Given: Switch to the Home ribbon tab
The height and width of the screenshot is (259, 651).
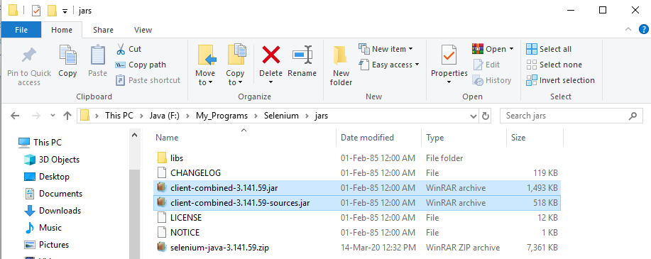Looking at the screenshot, I should (62, 30).
